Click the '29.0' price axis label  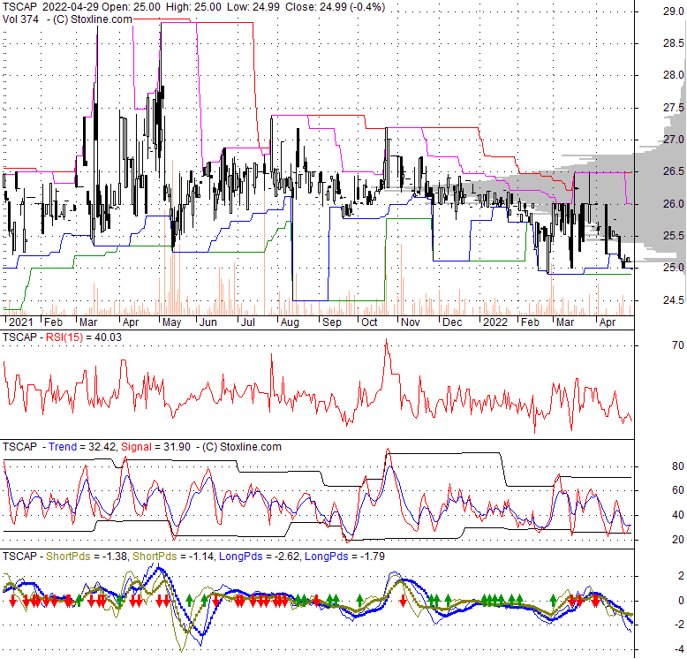tap(674, 11)
